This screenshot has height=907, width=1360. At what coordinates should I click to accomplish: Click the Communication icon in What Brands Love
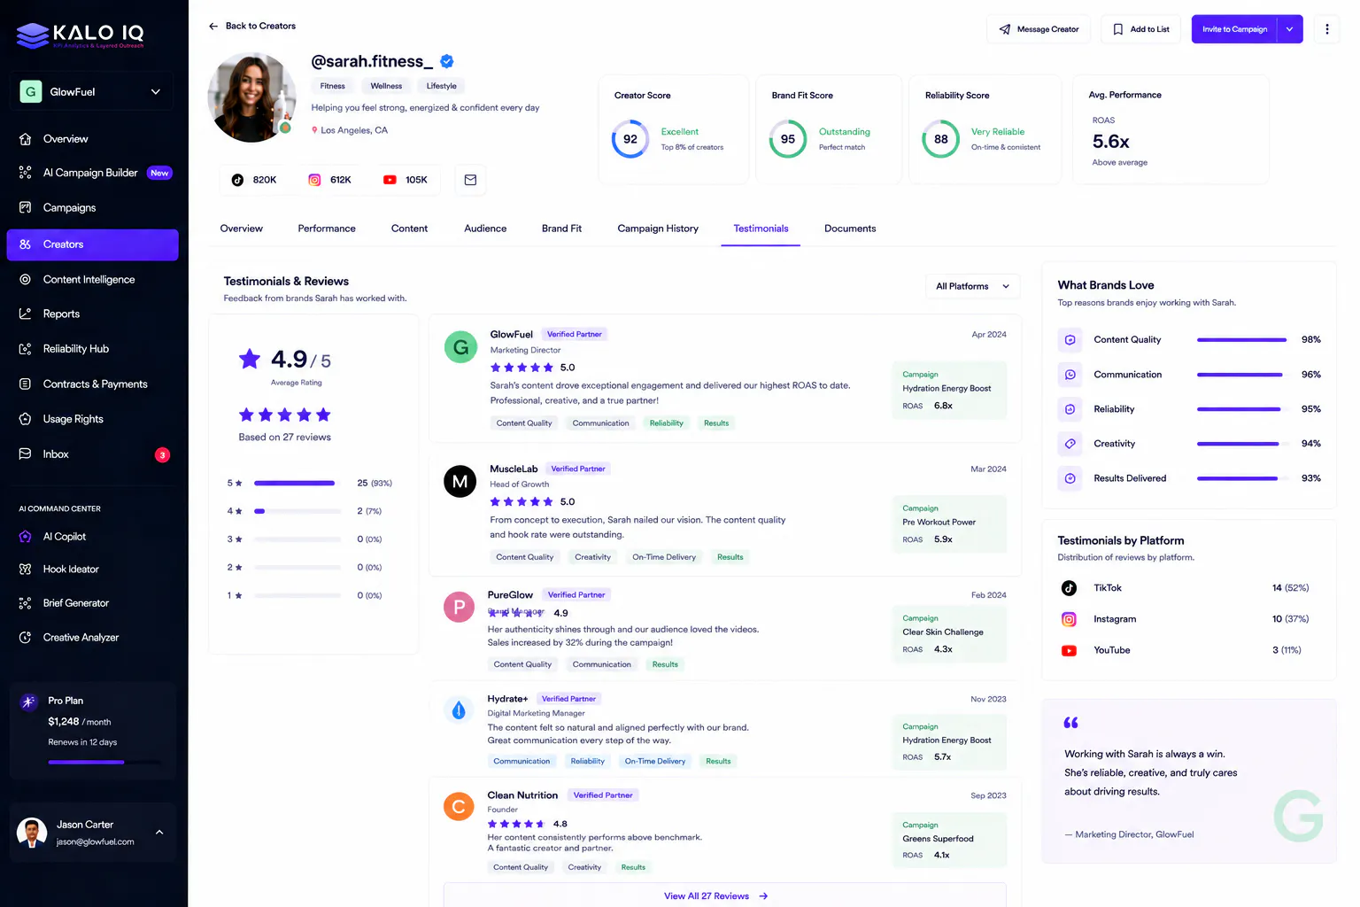pos(1070,375)
